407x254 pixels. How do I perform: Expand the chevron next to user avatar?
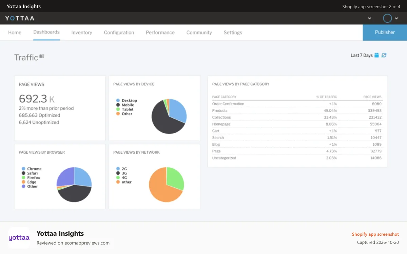[396, 18]
